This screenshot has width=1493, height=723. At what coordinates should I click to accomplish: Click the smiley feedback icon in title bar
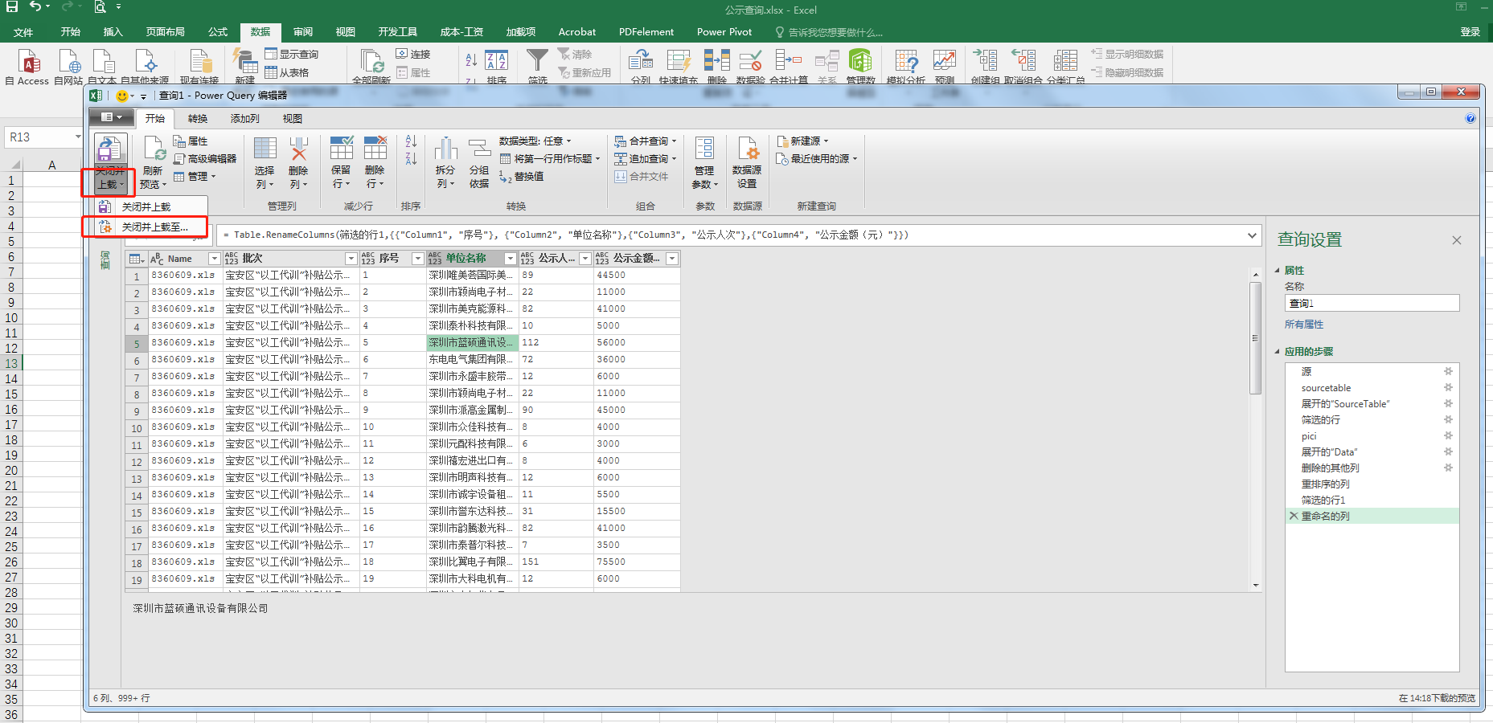pyautogui.click(x=122, y=96)
